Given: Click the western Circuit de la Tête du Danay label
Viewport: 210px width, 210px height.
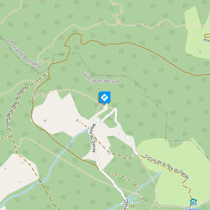Looking at the screenshot, I should 15,108.
